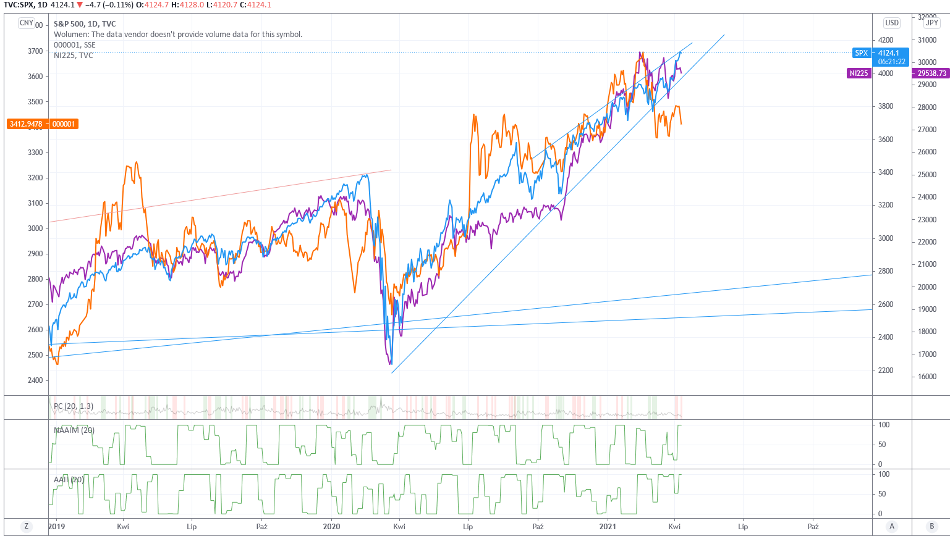
Task: Select the 000001, SSE legend entry
Action: [75, 45]
